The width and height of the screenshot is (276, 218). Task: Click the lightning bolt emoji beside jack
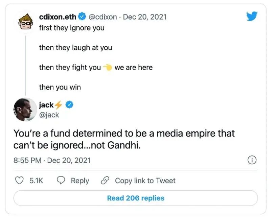[59, 105]
